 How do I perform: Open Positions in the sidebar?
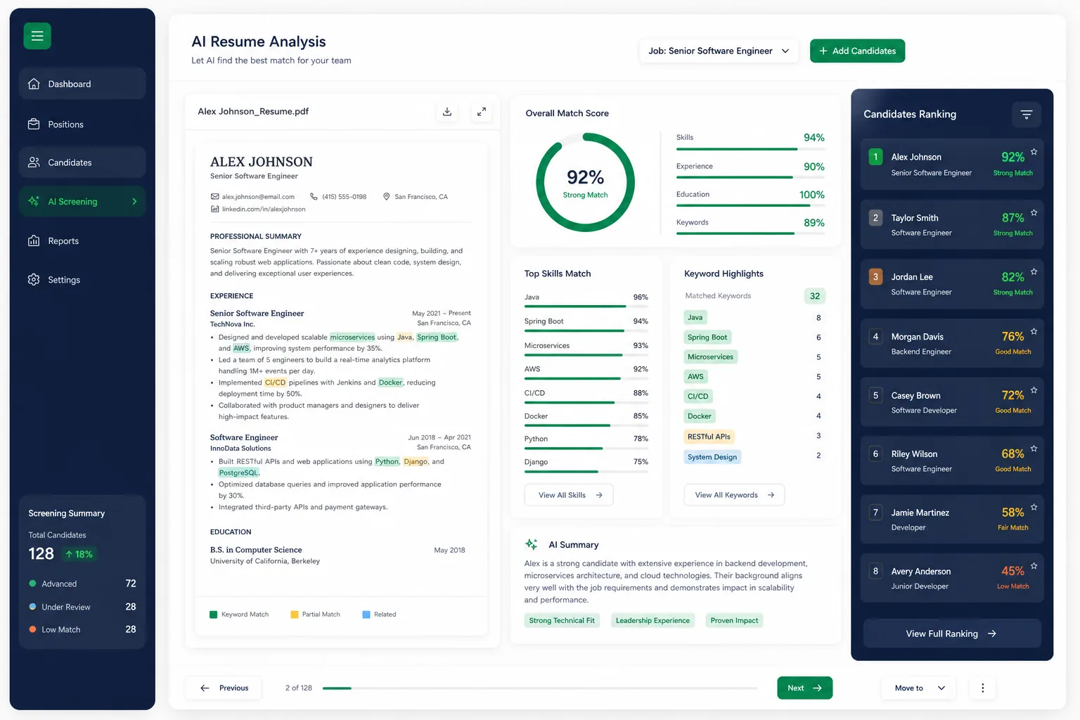(82, 124)
